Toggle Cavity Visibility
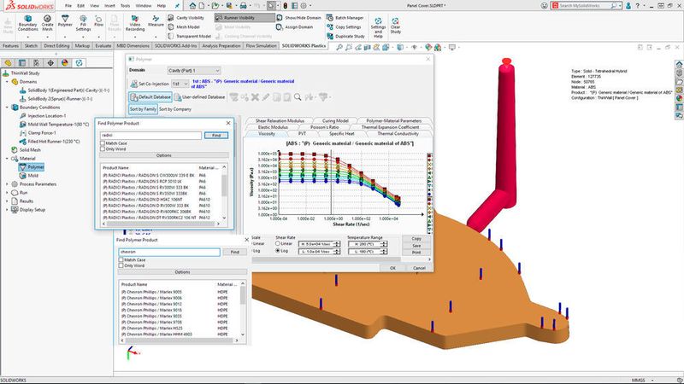 (x=186, y=18)
